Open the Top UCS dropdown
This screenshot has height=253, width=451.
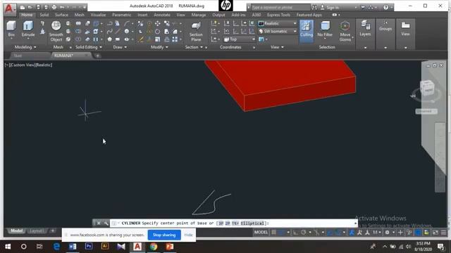coord(240,39)
